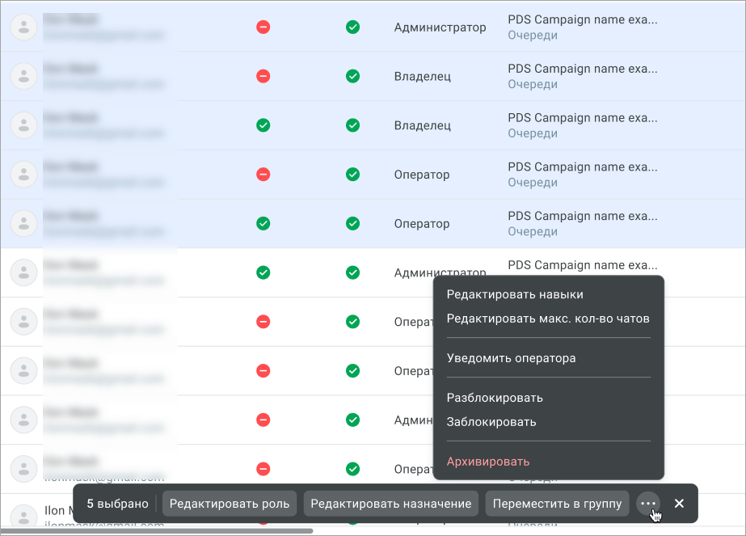Click the avatar icon in the last selected Оператор row
Viewport: 746px width, 536px height.
[x=24, y=223]
